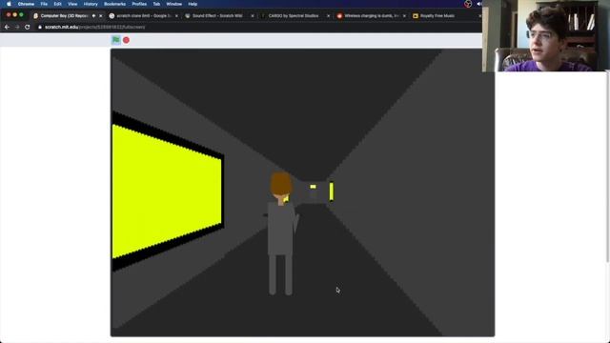Viewport: 610px width, 343px height.
Task: Open the History menu
Action: pos(91,4)
